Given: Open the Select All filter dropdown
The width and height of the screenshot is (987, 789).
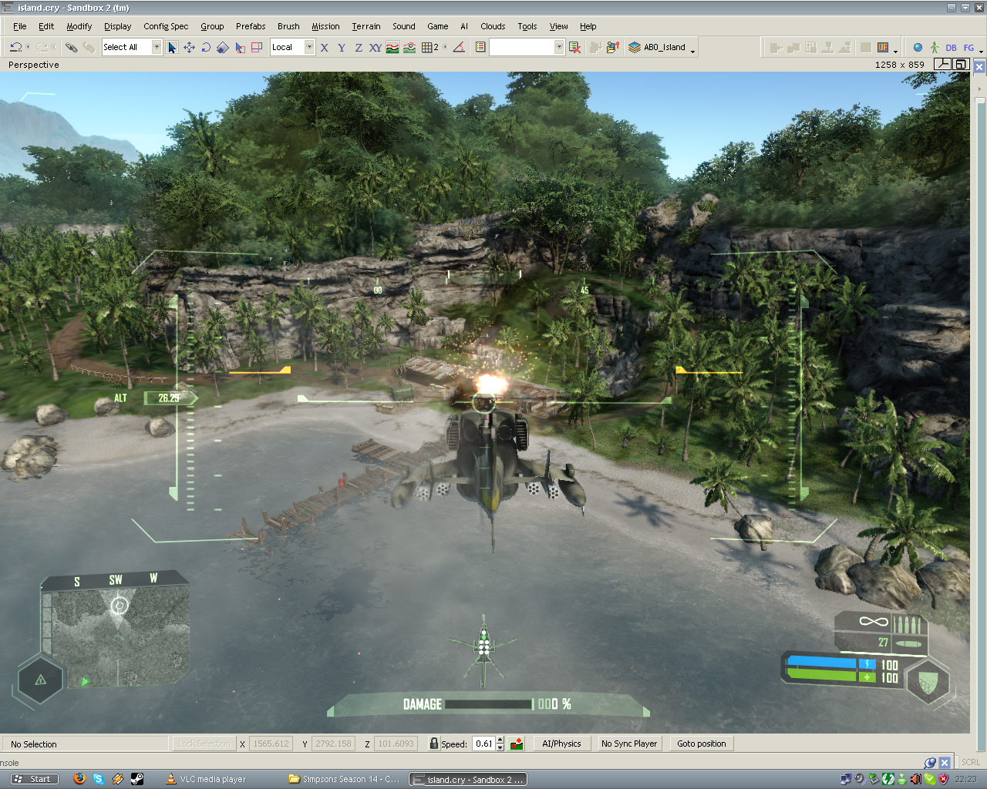Looking at the screenshot, I should (x=157, y=47).
